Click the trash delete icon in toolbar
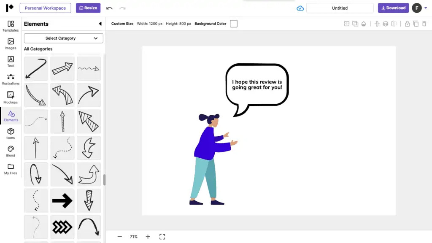The image size is (432, 243). 424,24
